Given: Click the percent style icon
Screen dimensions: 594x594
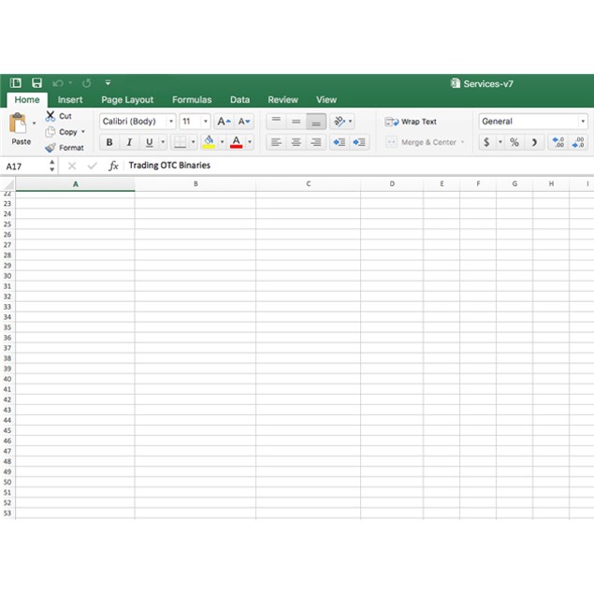Looking at the screenshot, I should click(x=514, y=142).
